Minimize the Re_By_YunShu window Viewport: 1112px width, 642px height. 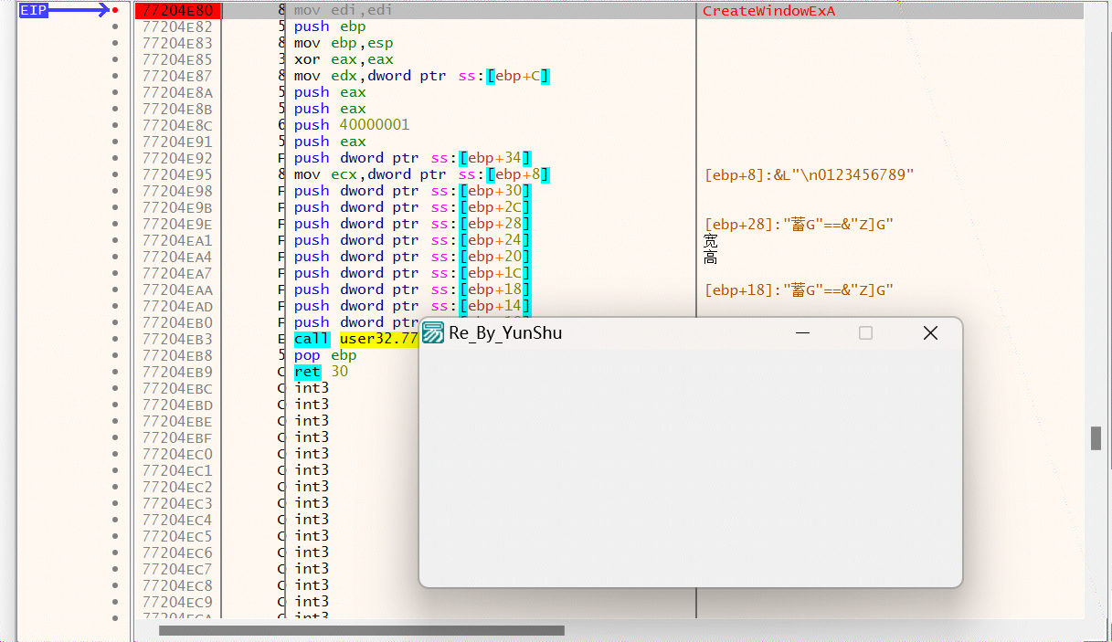pos(802,332)
